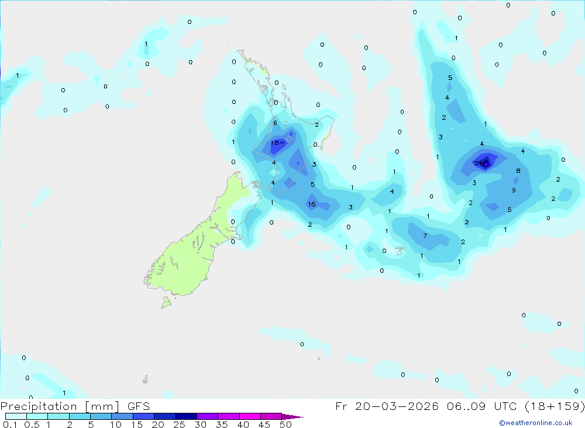Click the 'Fr 20-03-2026' date text

point(387,406)
